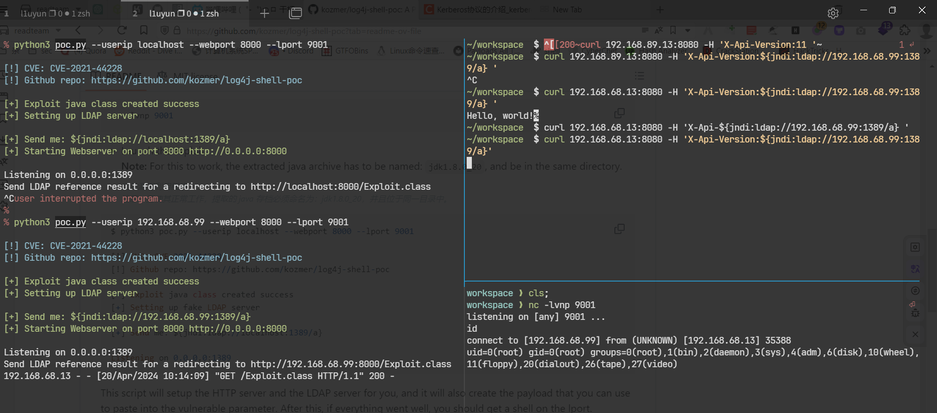This screenshot has height=413, width=937.
Task: Click the 'uid=0(root)' output text
Action: click(495, 352)
